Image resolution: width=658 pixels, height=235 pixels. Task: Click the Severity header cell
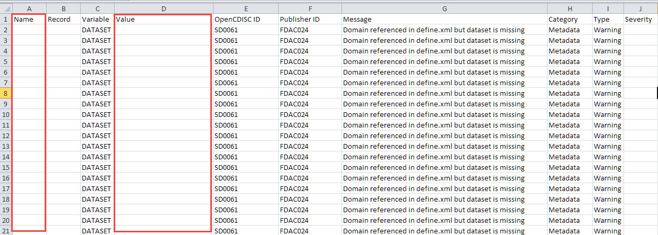pyautogui.click(x=640, y=19)
